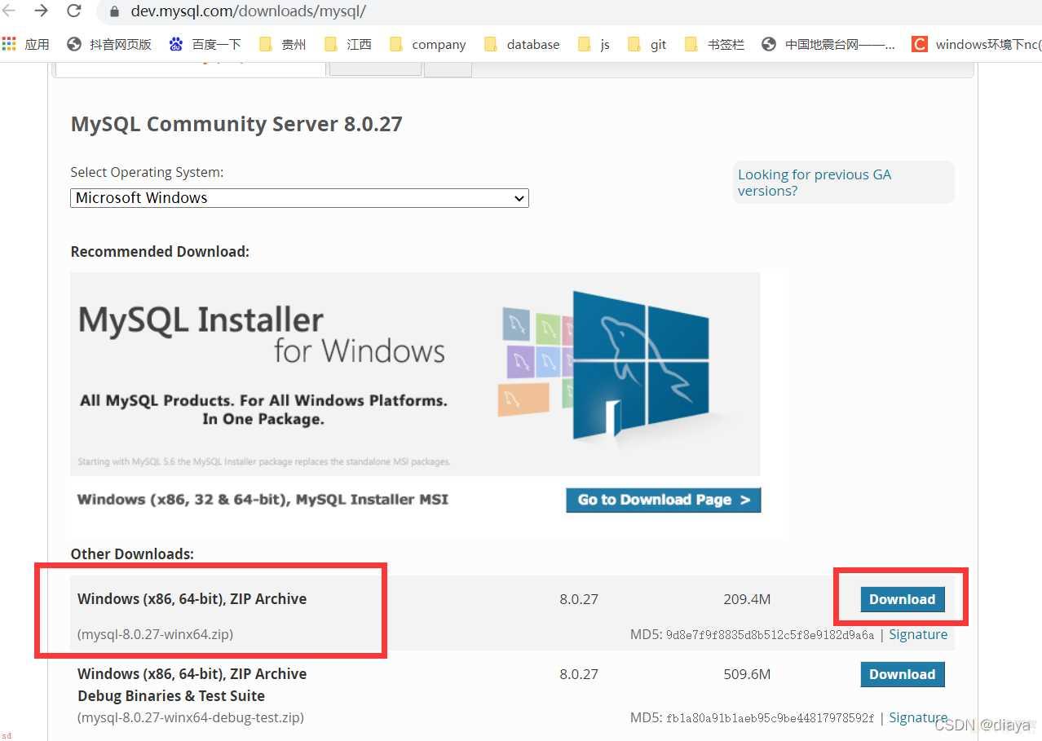Open the database bookmark folder

click(522, 44)
